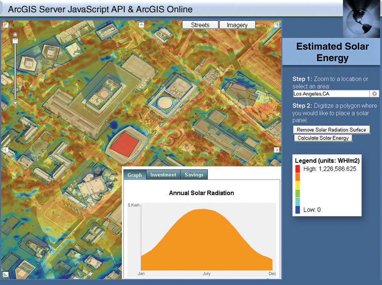Viewport: 382px width, 285px height.
Task: Click the "Legend (units: WH/m2)" title
Action: coord(327,161)
